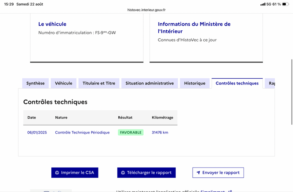Tap the 5G network indicator
Viewport: 293px width, 192px height.
(x=269, y=4)
